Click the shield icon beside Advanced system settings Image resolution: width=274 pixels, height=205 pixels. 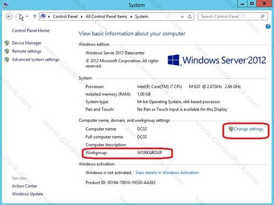pos(7,59)
